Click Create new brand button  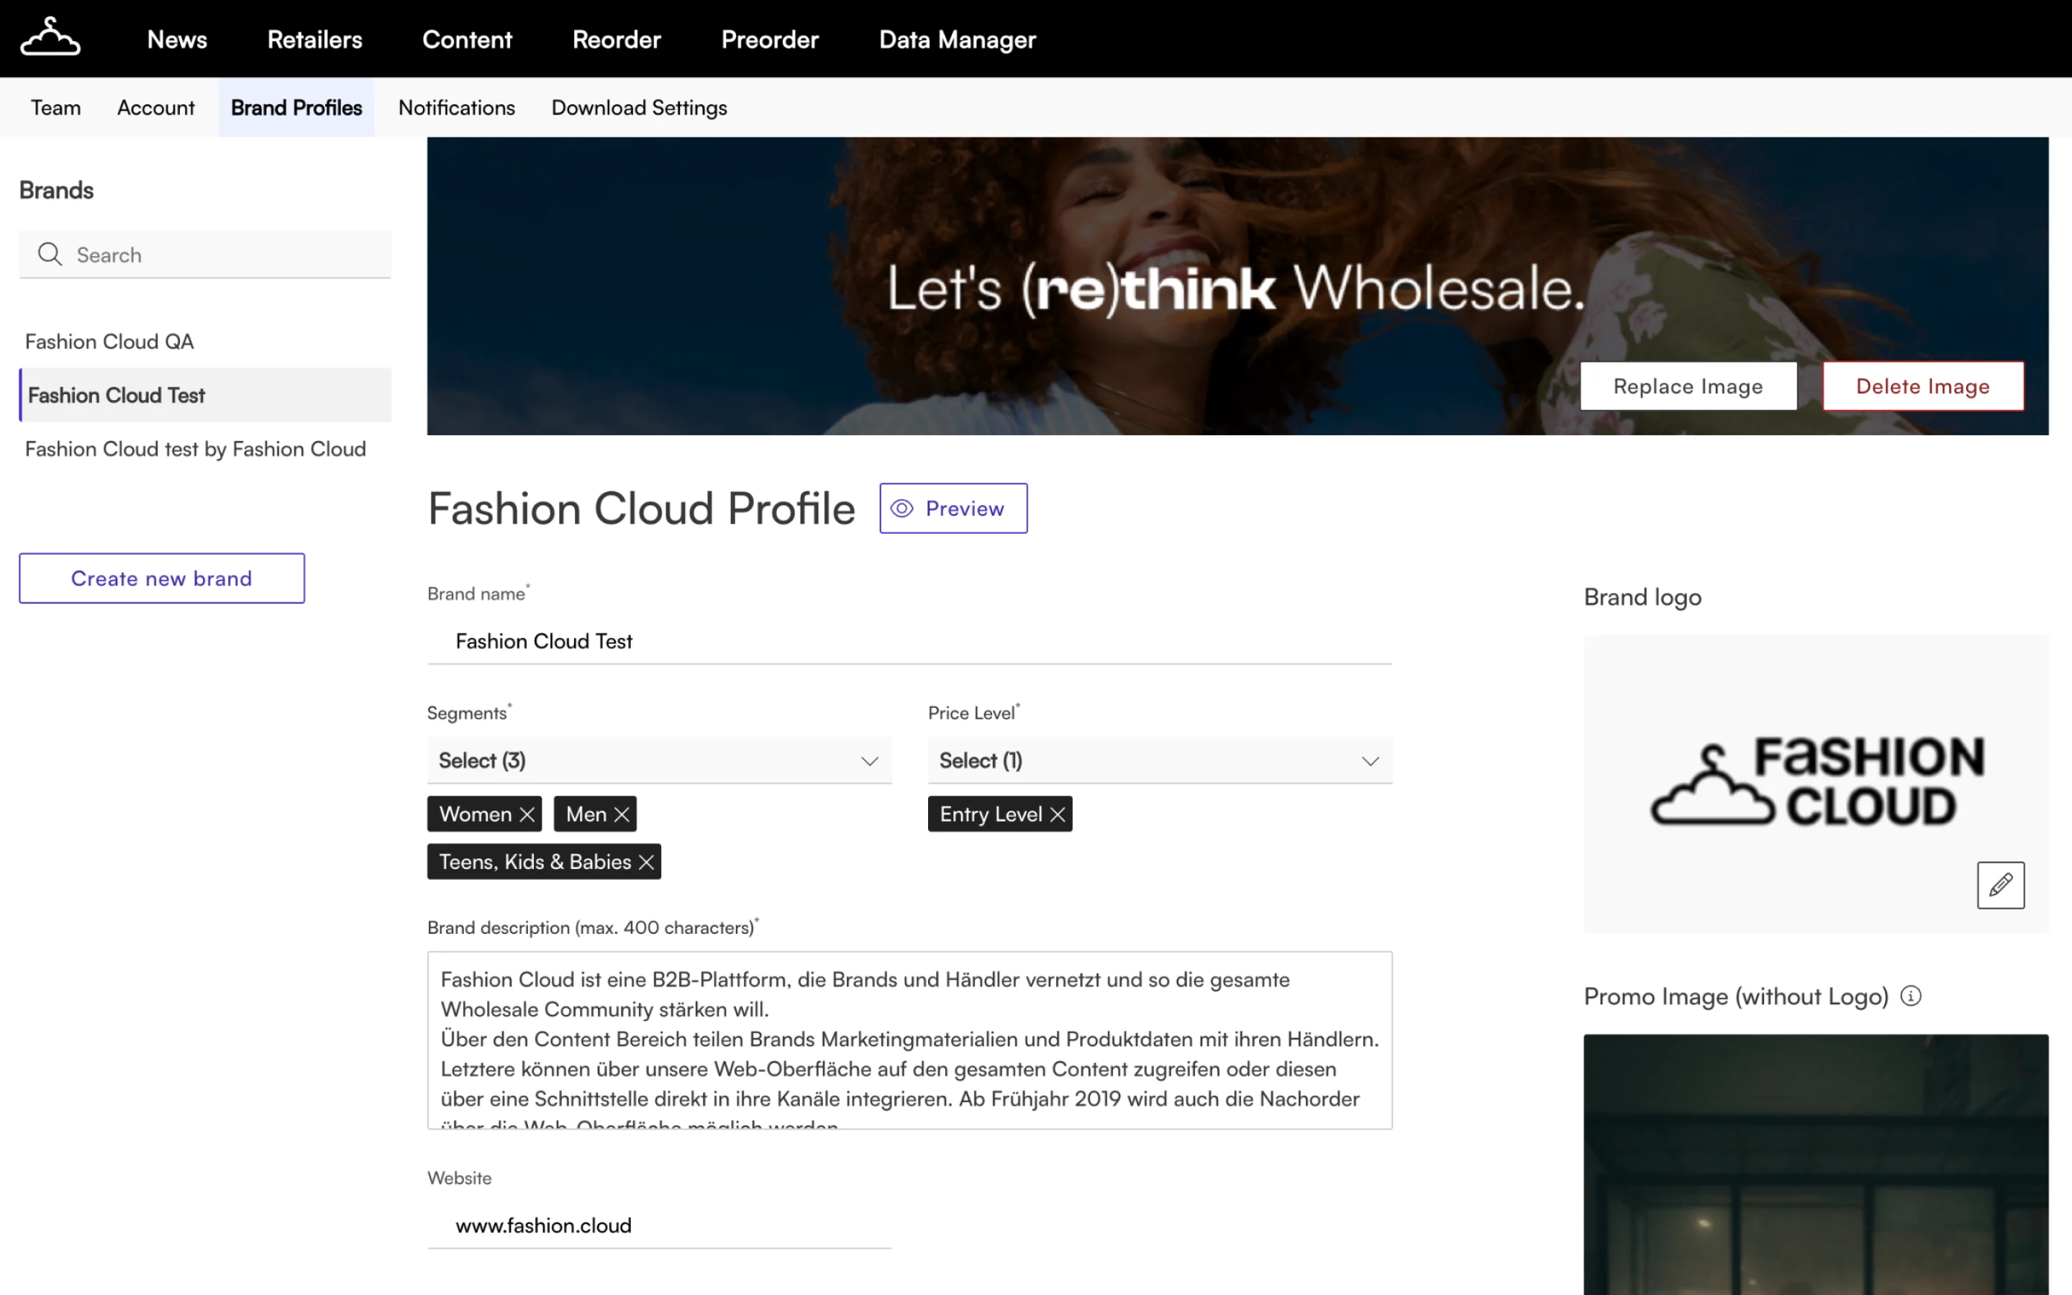[162, 578]
